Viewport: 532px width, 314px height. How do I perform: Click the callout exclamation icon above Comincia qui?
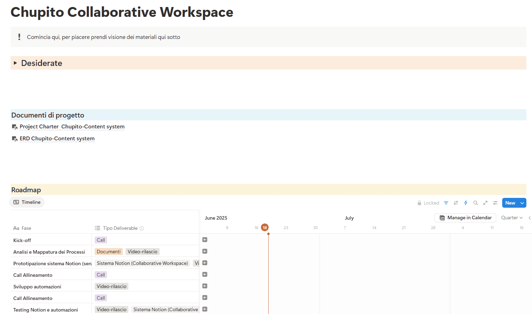[x=19, y=36]
